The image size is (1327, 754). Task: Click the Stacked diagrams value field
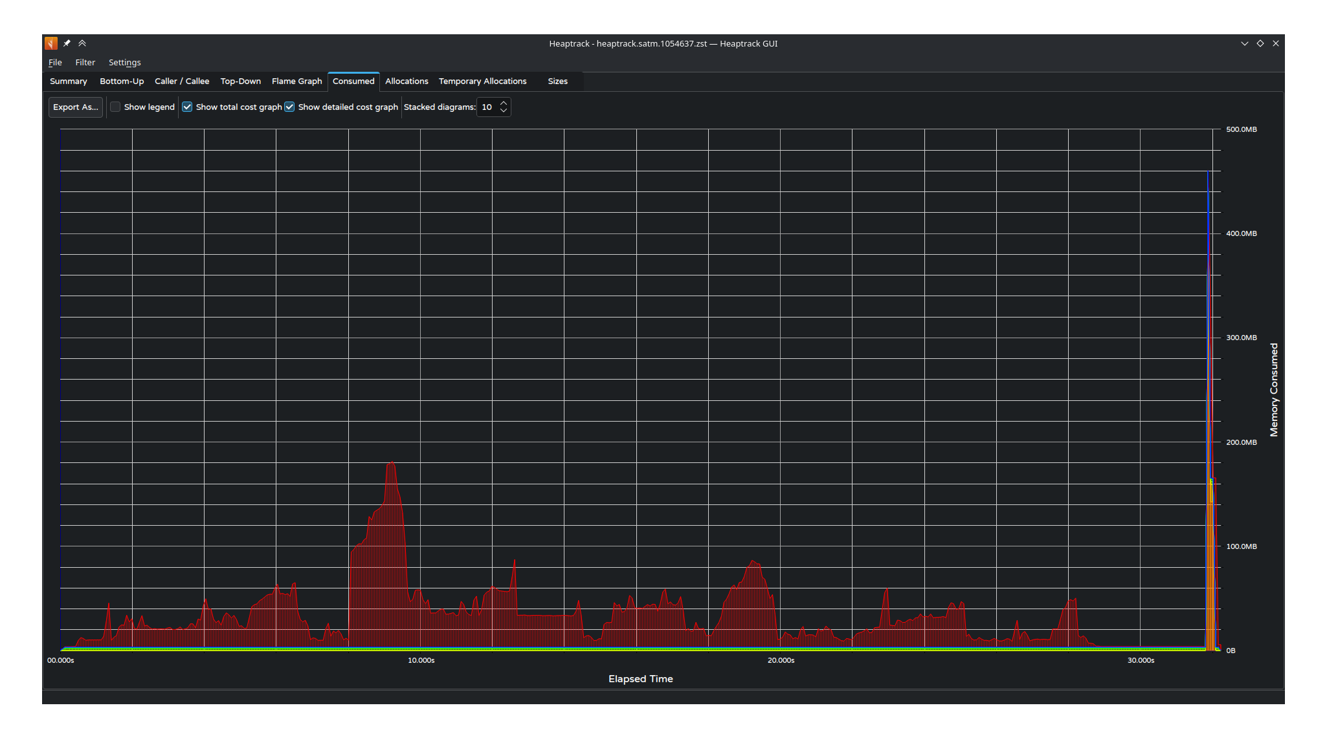488,107
